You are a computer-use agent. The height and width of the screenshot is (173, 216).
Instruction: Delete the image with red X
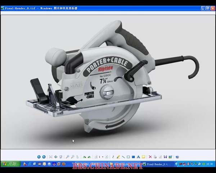(x=150, y=157)
